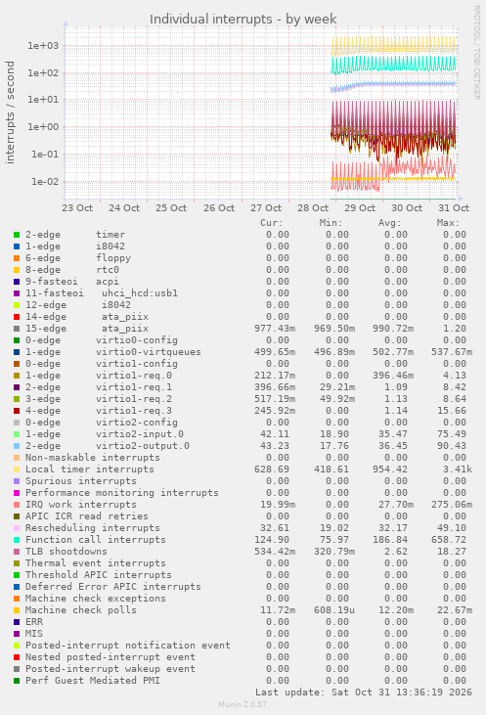486x715 pixels.
Task: Select the 0-edge virtio2-config legend label
Action: coord(102,423)
